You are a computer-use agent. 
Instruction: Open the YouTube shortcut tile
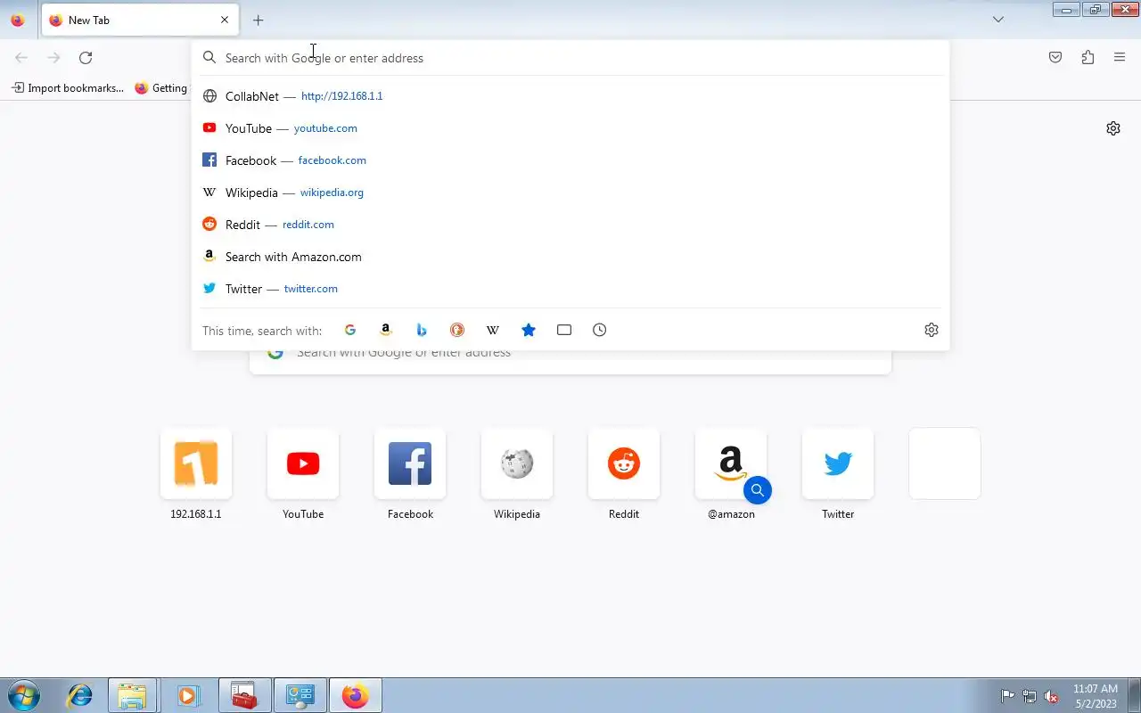click(x=303, y=463)
